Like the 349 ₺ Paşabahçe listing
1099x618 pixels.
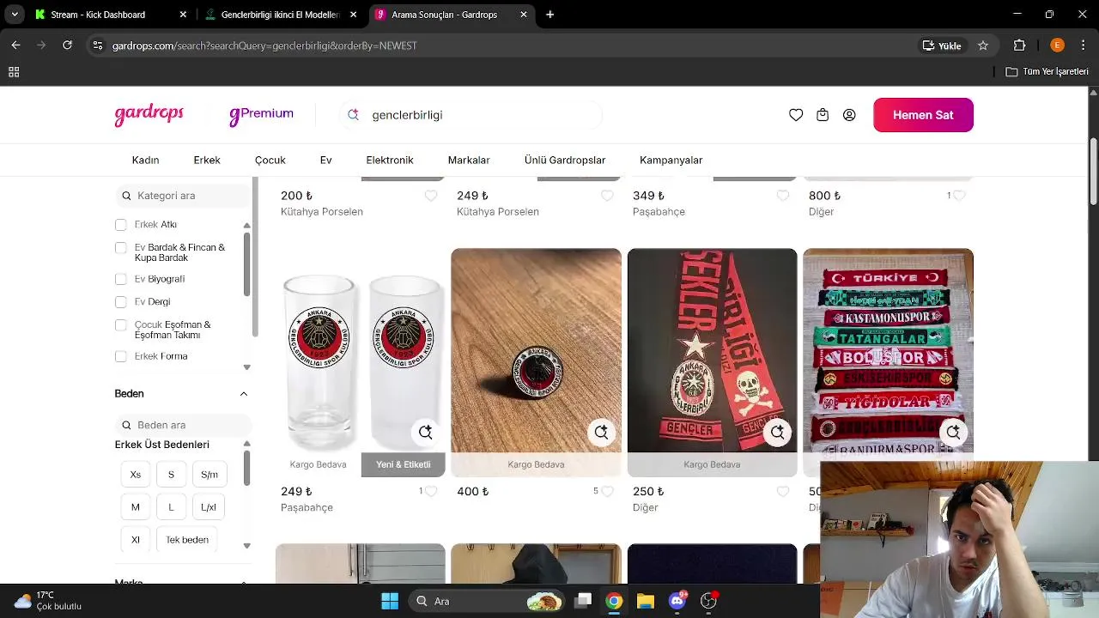click(x=783, y=196)
